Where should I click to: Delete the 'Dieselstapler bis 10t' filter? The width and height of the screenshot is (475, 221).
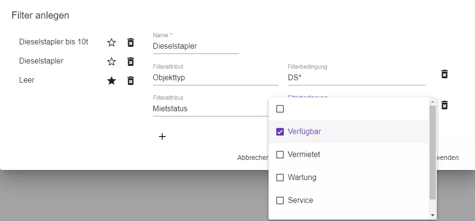[130, 42]
